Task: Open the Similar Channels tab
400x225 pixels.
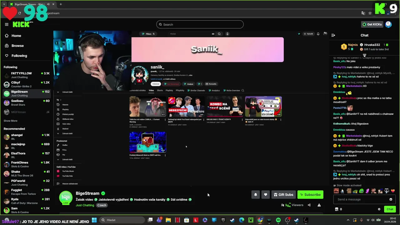Action: (196, 91)
